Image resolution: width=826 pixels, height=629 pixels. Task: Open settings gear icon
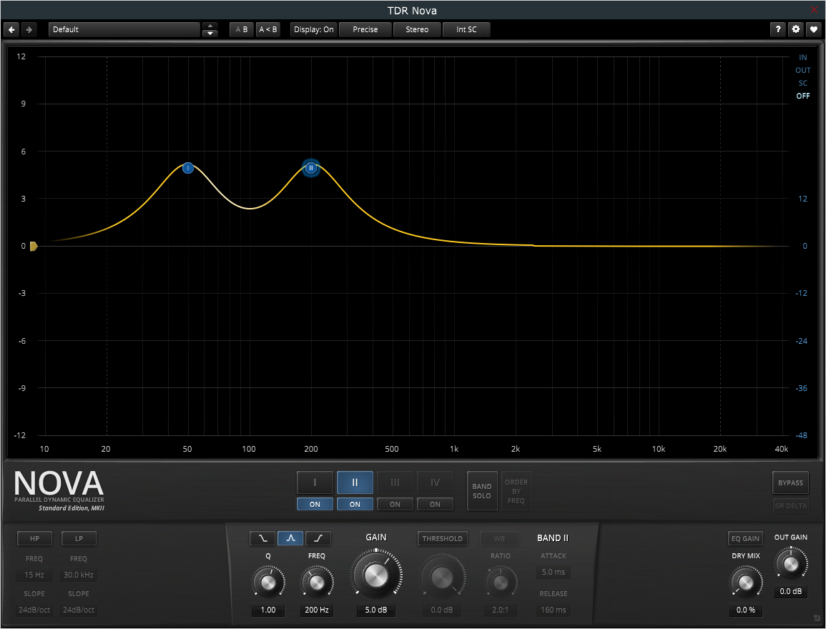click(795, 29)
